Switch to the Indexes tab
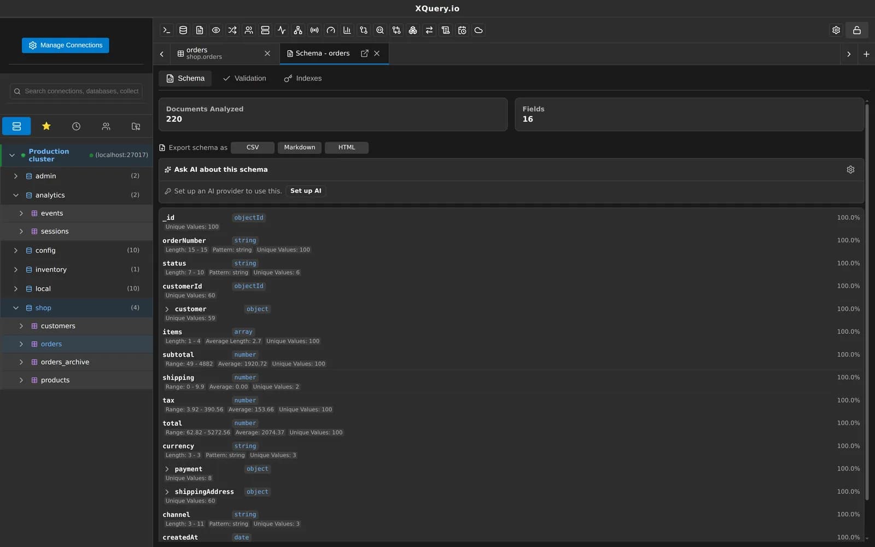This screenshot has height=547, width=875. 303,78
